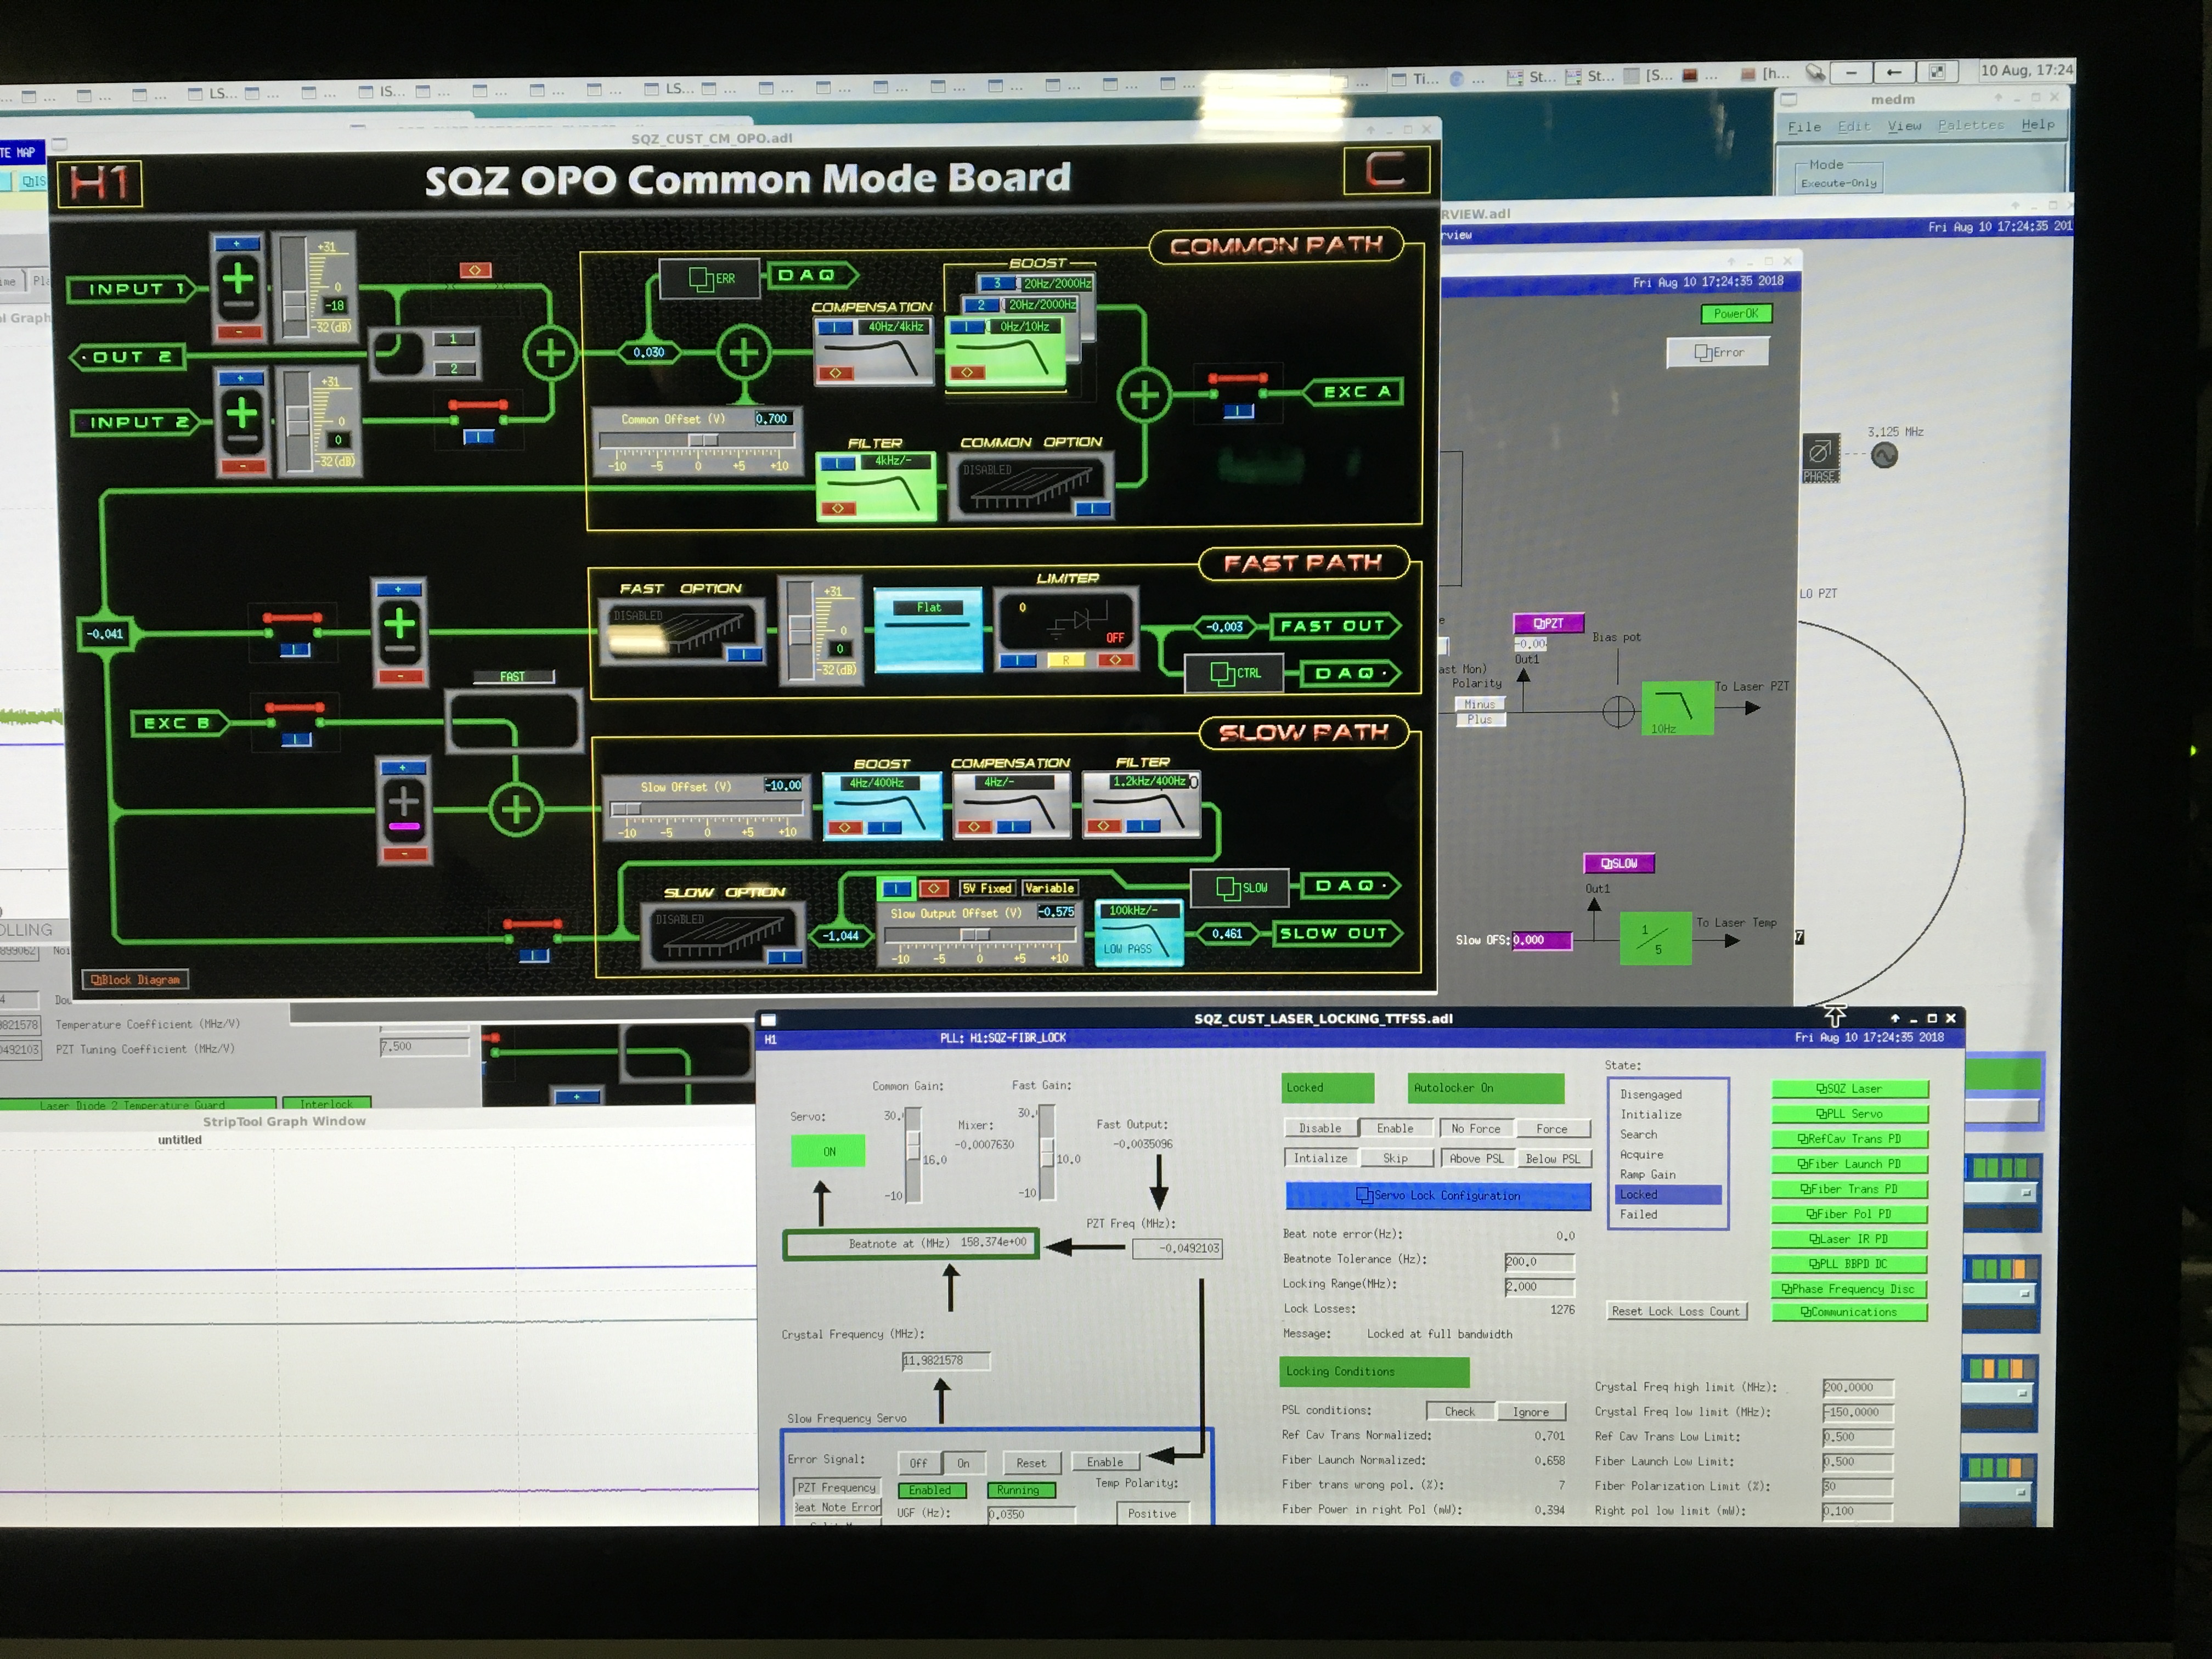Click the blue plus polarity button on INPUT 1
The width and height of the screenshot is (2212, 1659).
pyautogui.click(x=237, y=243)
